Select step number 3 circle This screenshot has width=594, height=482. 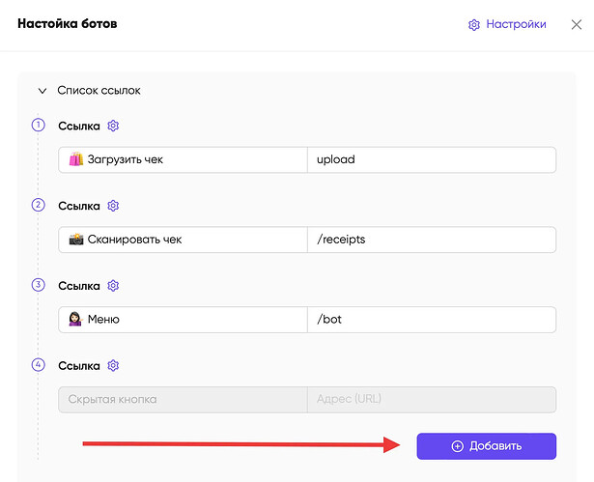pyautogui.click(x=38, y=285)
